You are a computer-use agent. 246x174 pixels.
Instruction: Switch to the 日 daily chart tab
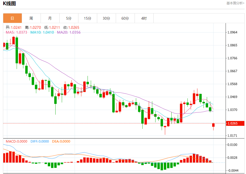12,18
